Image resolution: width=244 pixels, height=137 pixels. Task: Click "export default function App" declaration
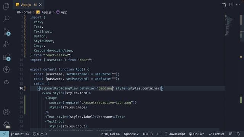pos(58,69)
